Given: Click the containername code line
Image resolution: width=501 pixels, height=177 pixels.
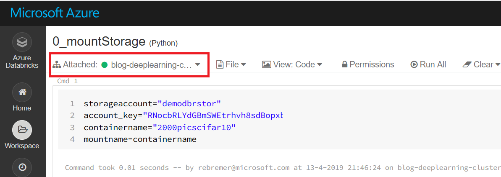Looking at the screenshot, I should click(160, 127).
